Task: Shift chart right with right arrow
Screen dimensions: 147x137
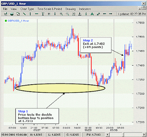Action: pyautogui.click(x=111, y=14)
